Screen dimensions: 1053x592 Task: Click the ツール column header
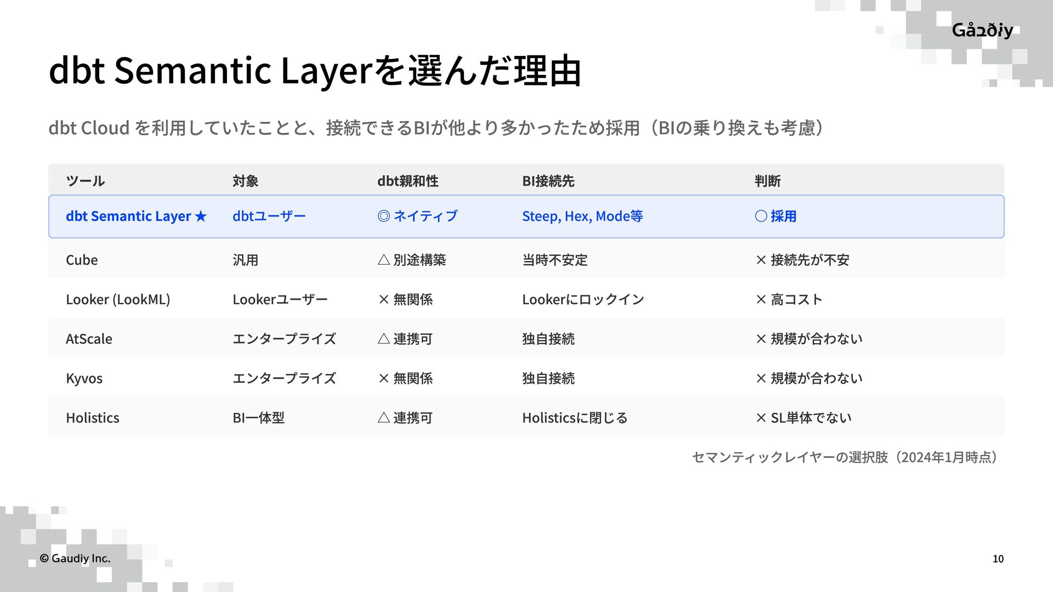click(85, 181)
